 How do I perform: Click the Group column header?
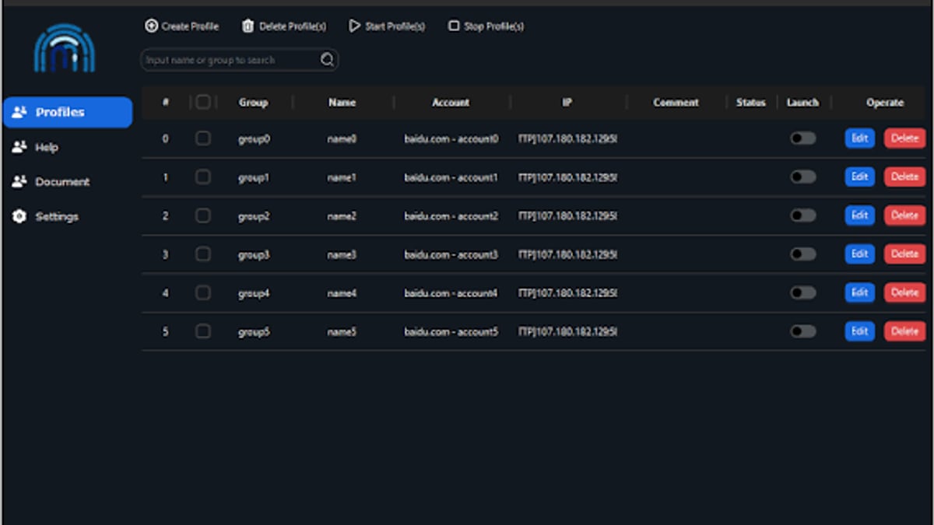pos(254,103)
